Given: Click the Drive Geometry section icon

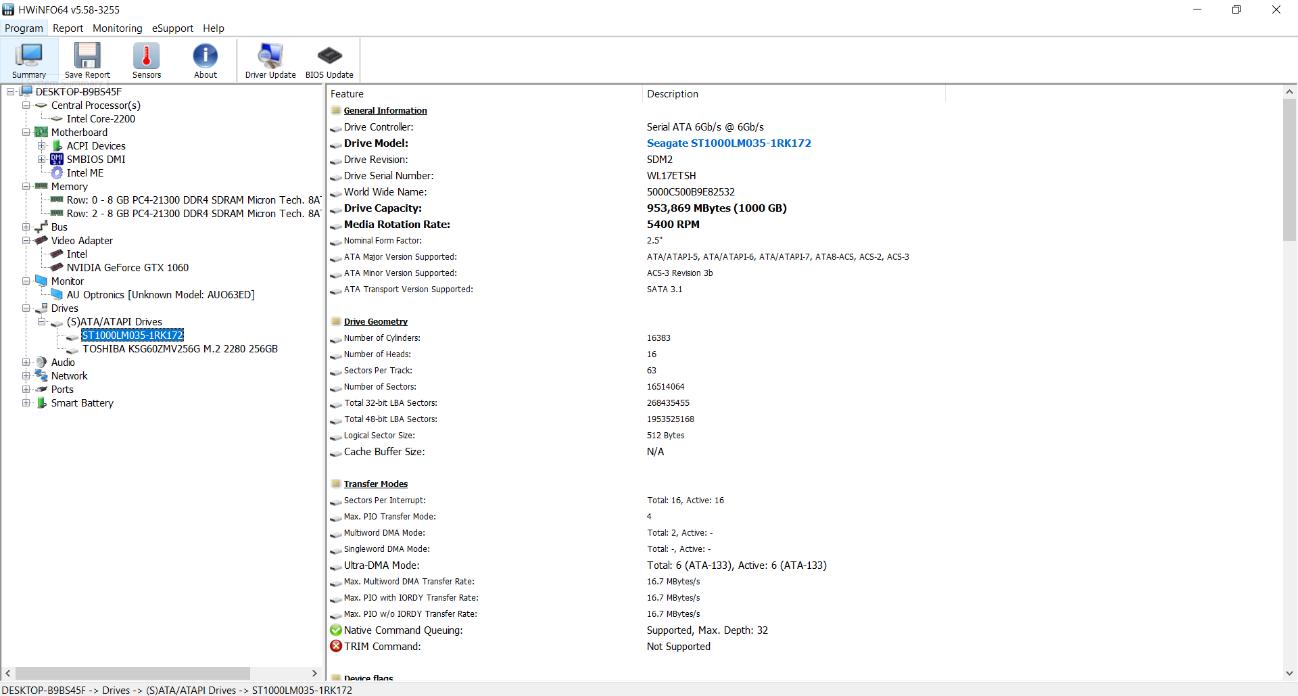Looking at the screenshot, I should pos(336,321).
